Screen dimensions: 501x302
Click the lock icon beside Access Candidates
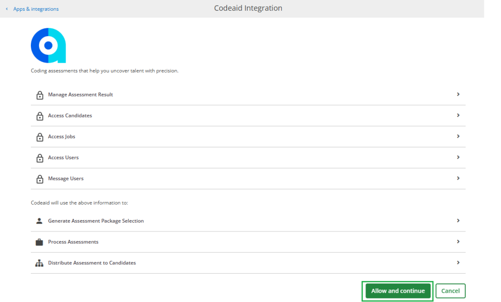click(40, 116)
